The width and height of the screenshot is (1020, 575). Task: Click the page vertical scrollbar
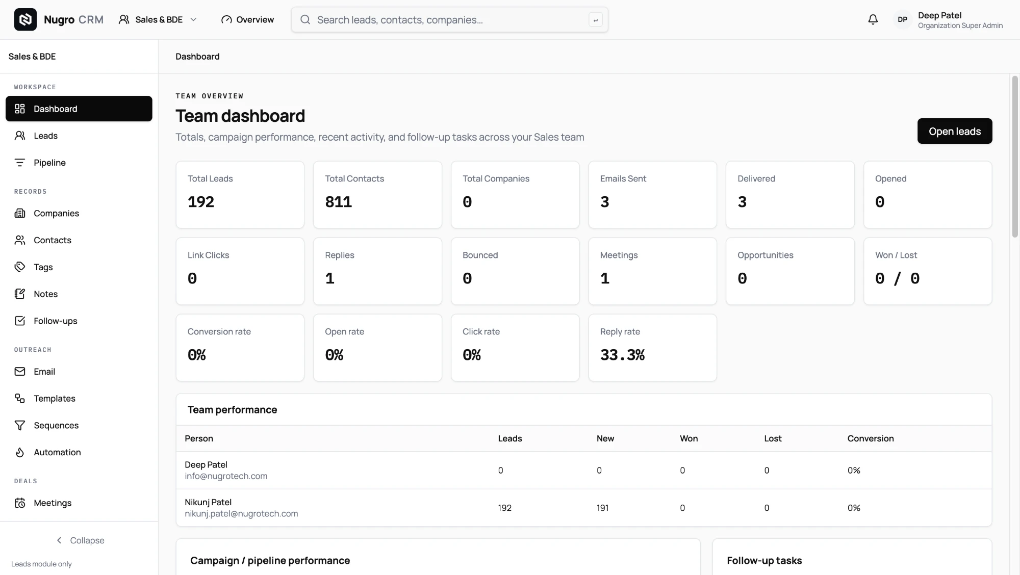[1015, 156]
